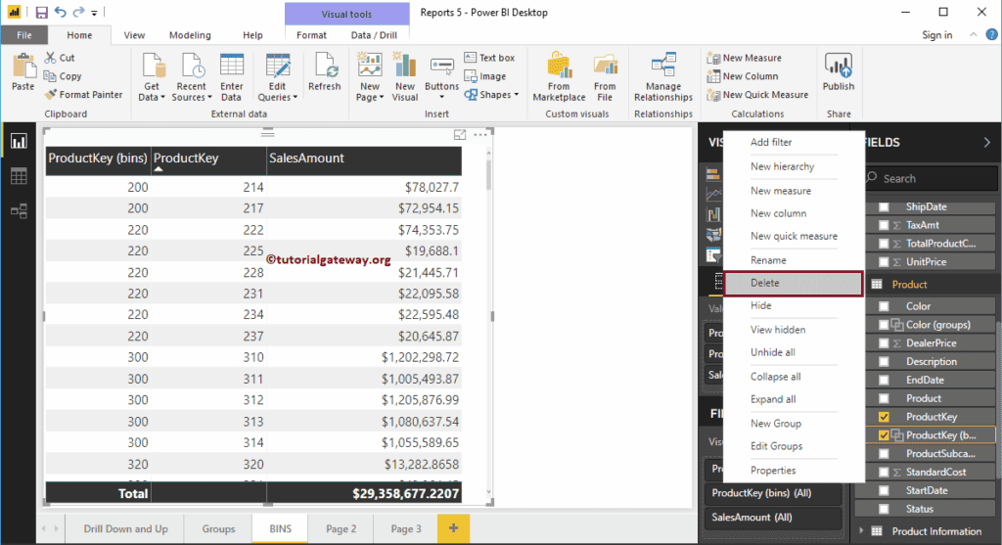Screen dimensions: 1002x545
Task: Open the Shapes dropdown in Insert group
Action: [x=495, y=95]
